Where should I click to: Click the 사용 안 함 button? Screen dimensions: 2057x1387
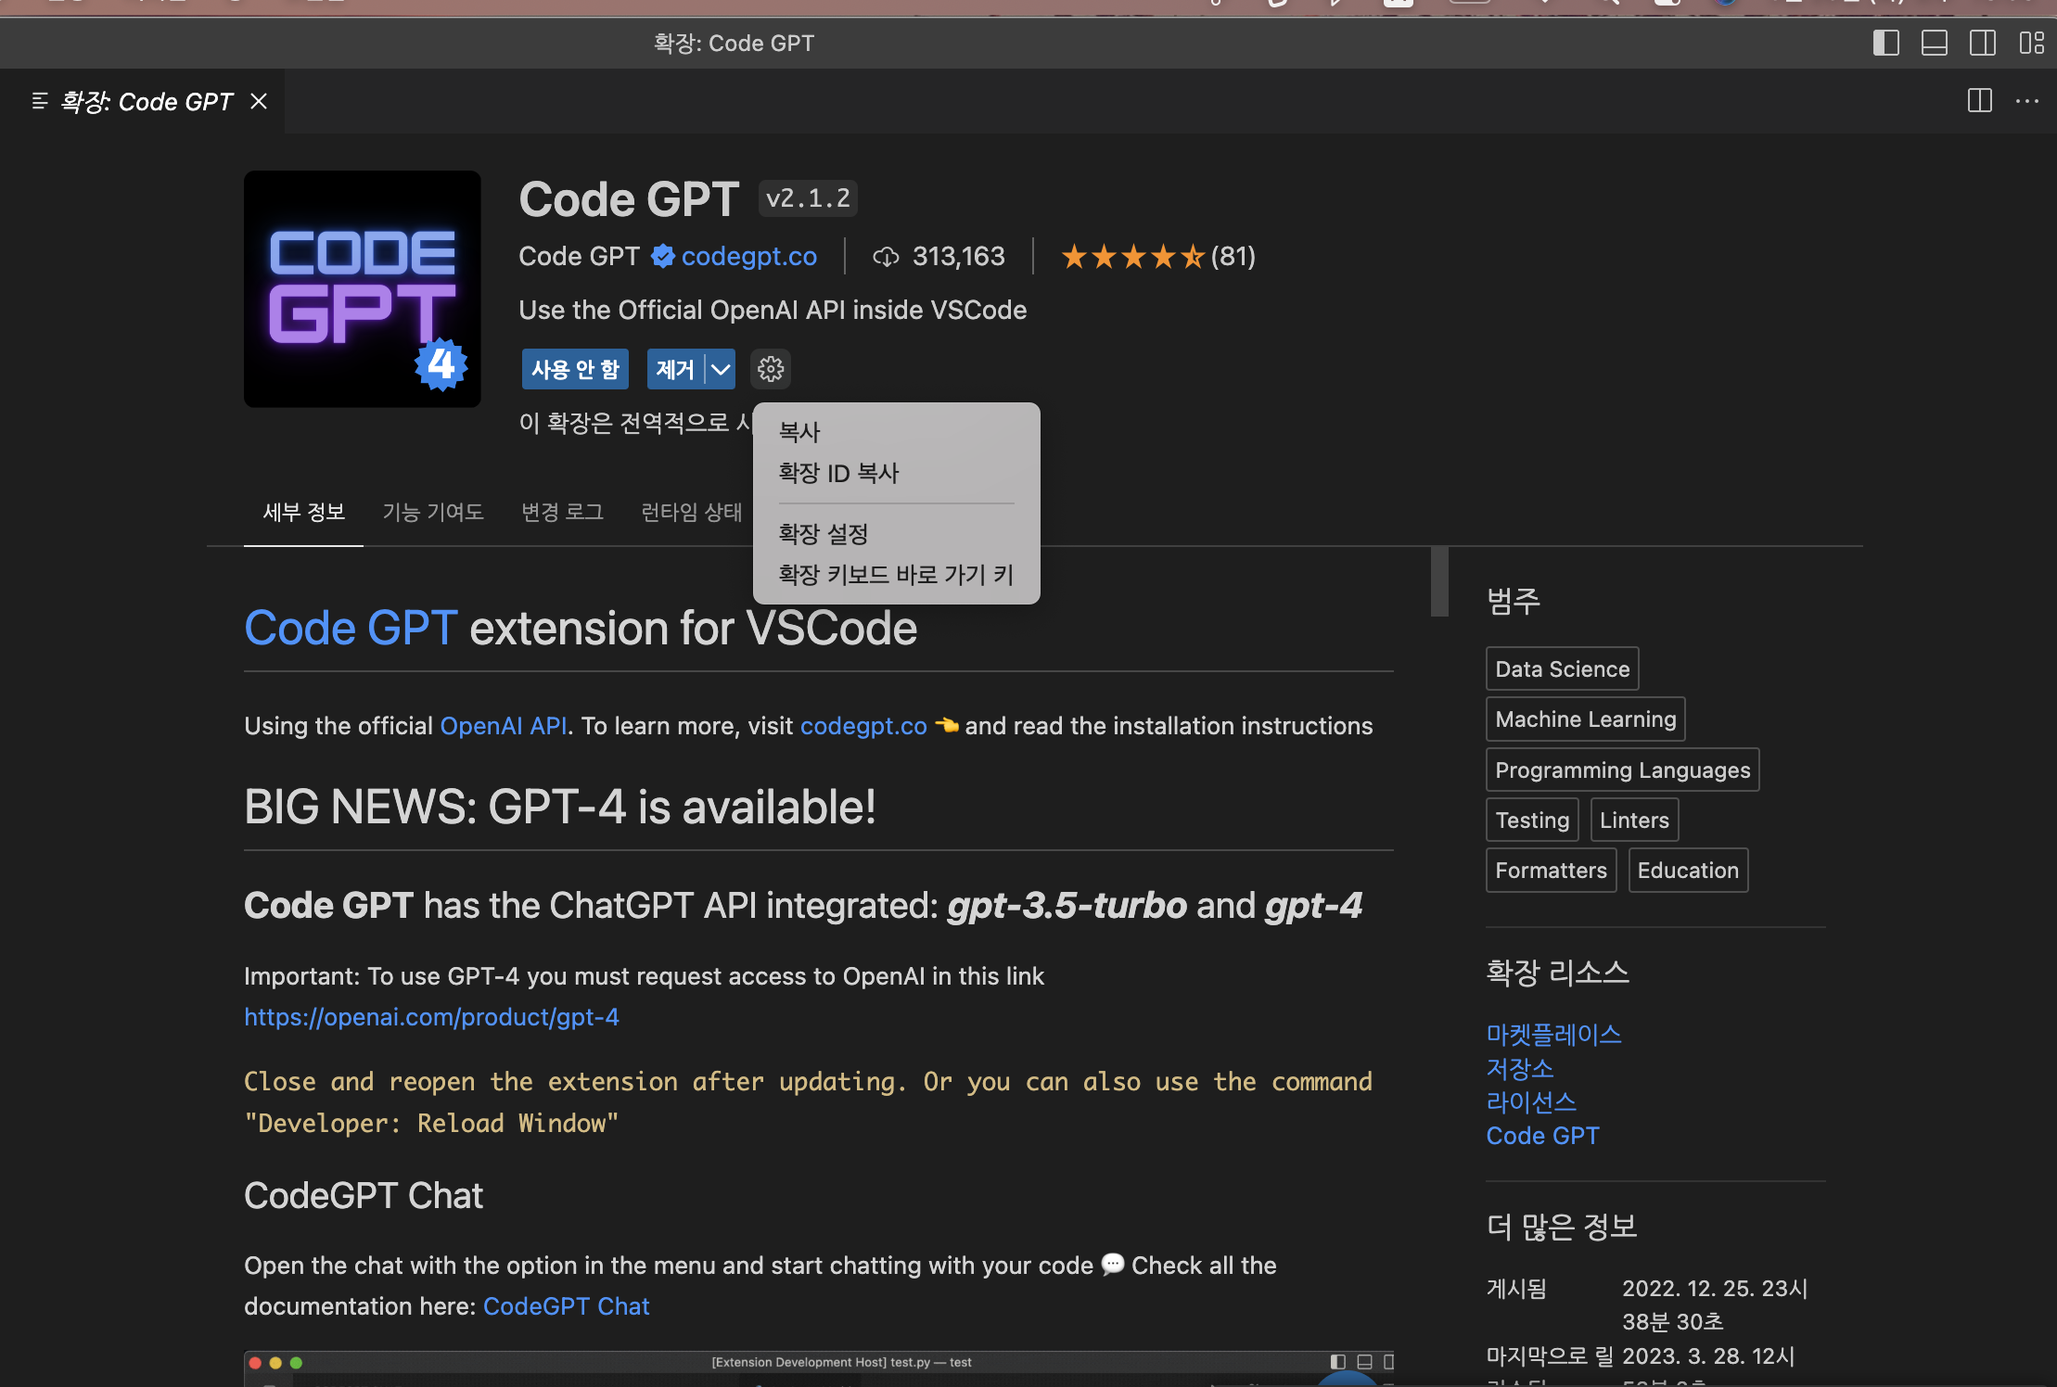[x=575, y=369]
